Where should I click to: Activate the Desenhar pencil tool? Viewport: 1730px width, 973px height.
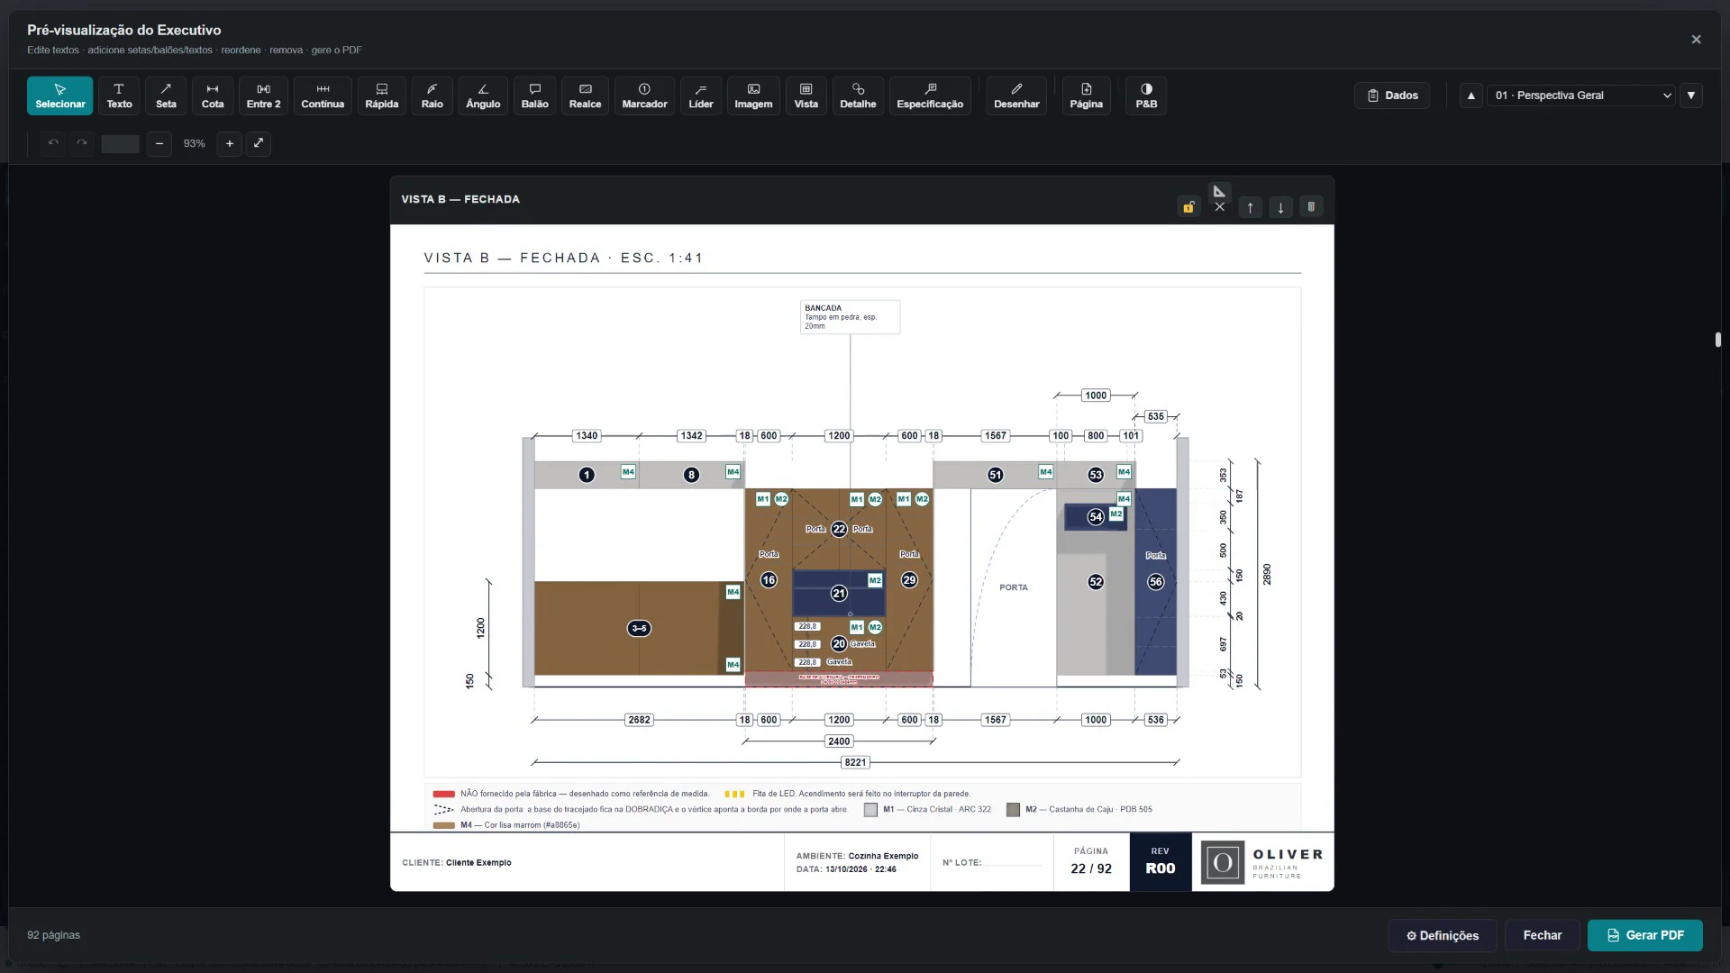(1016, 95)
